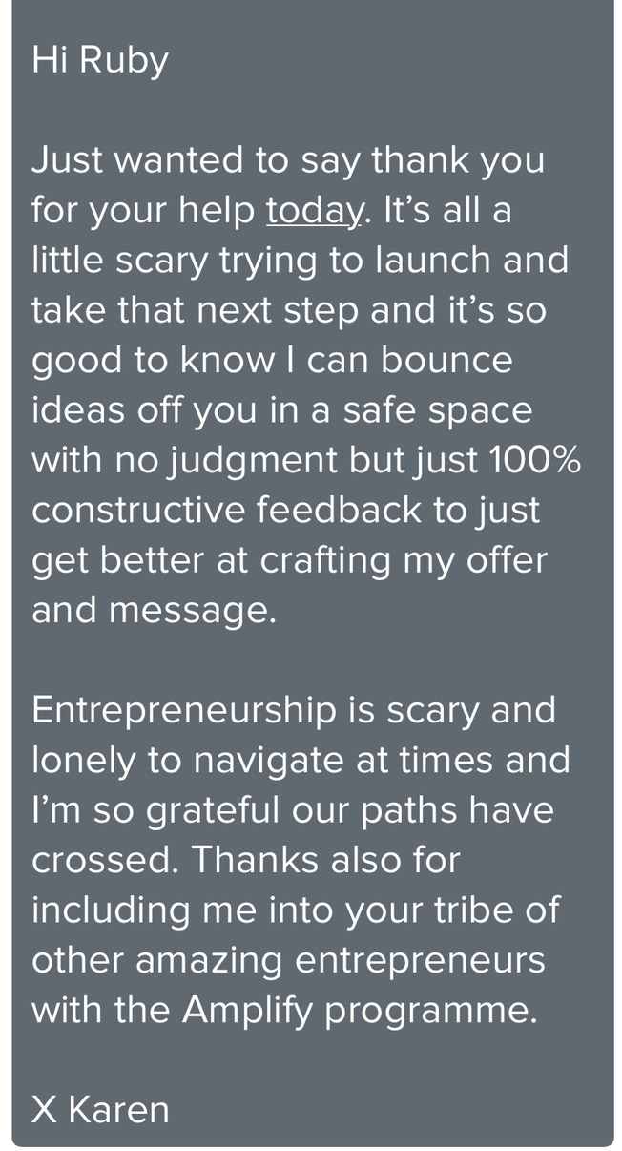
Task: Click the word "crossed." in the message
Action: click(105, 860)
